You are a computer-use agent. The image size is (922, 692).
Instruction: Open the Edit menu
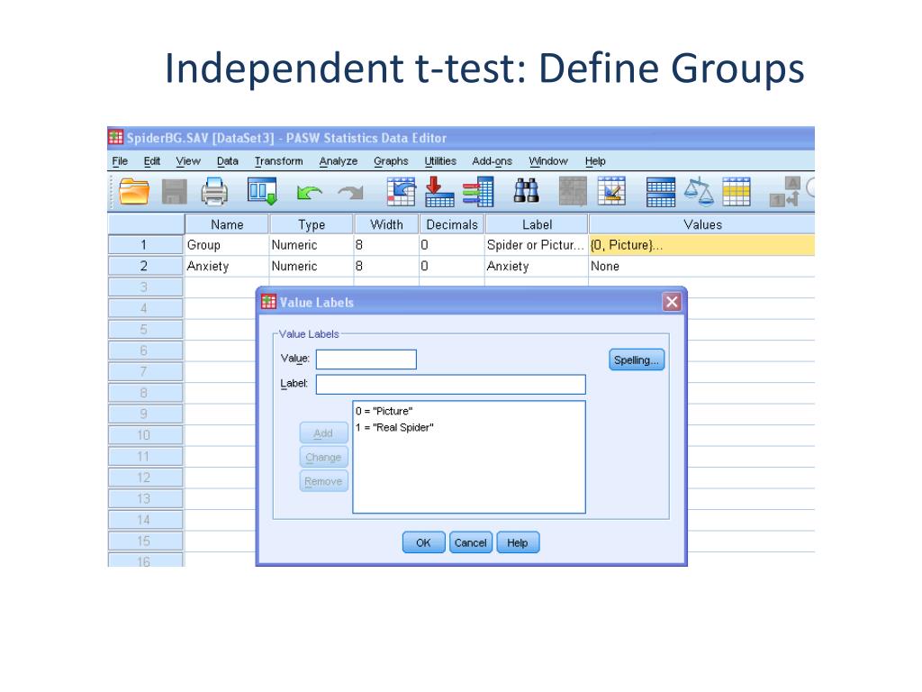(151, 161)
